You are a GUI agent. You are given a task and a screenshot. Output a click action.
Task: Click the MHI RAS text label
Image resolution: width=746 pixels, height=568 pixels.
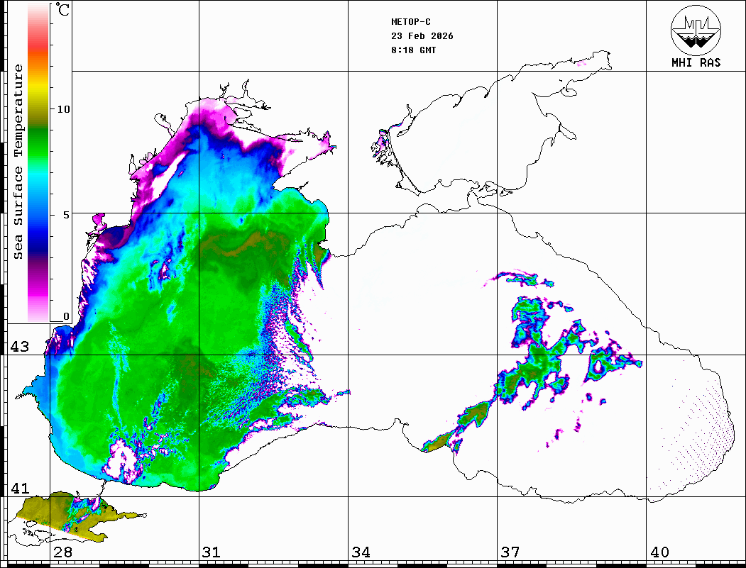click(x=696, y=63)
